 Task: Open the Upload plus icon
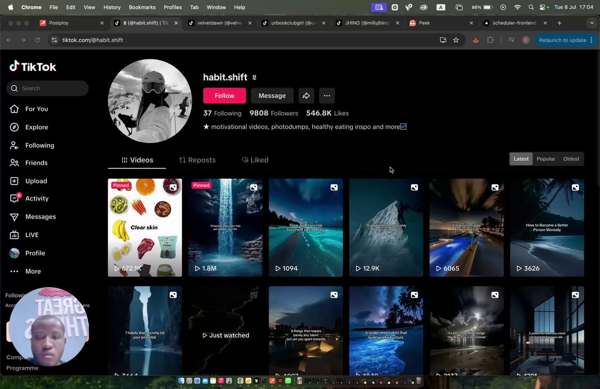click(15, 181)
